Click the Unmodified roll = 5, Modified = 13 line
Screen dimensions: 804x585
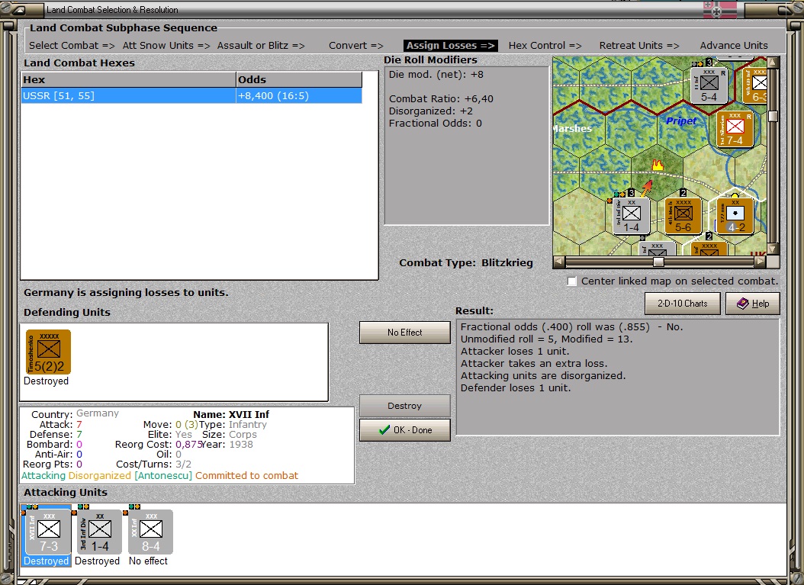pyautogui.click(x=547, y=339)
